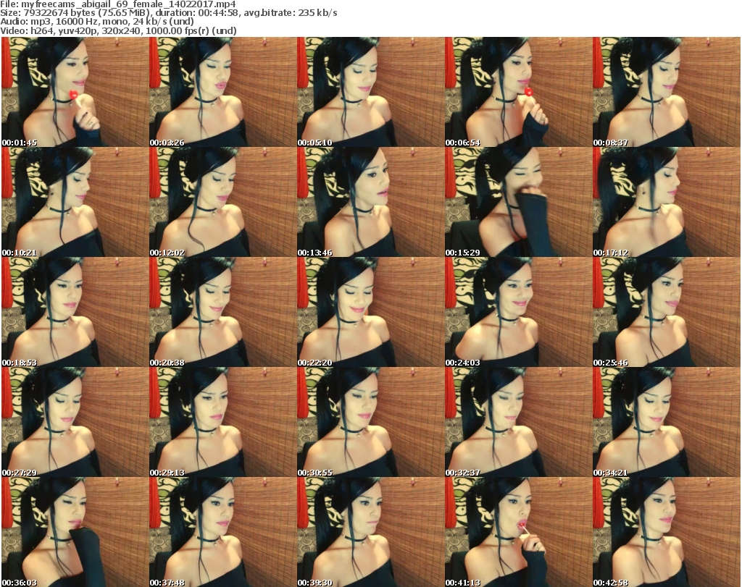
Task: Select the thumbnail timestamped 00:30:55
Action: pyautogui.click(x=370, y=422)
